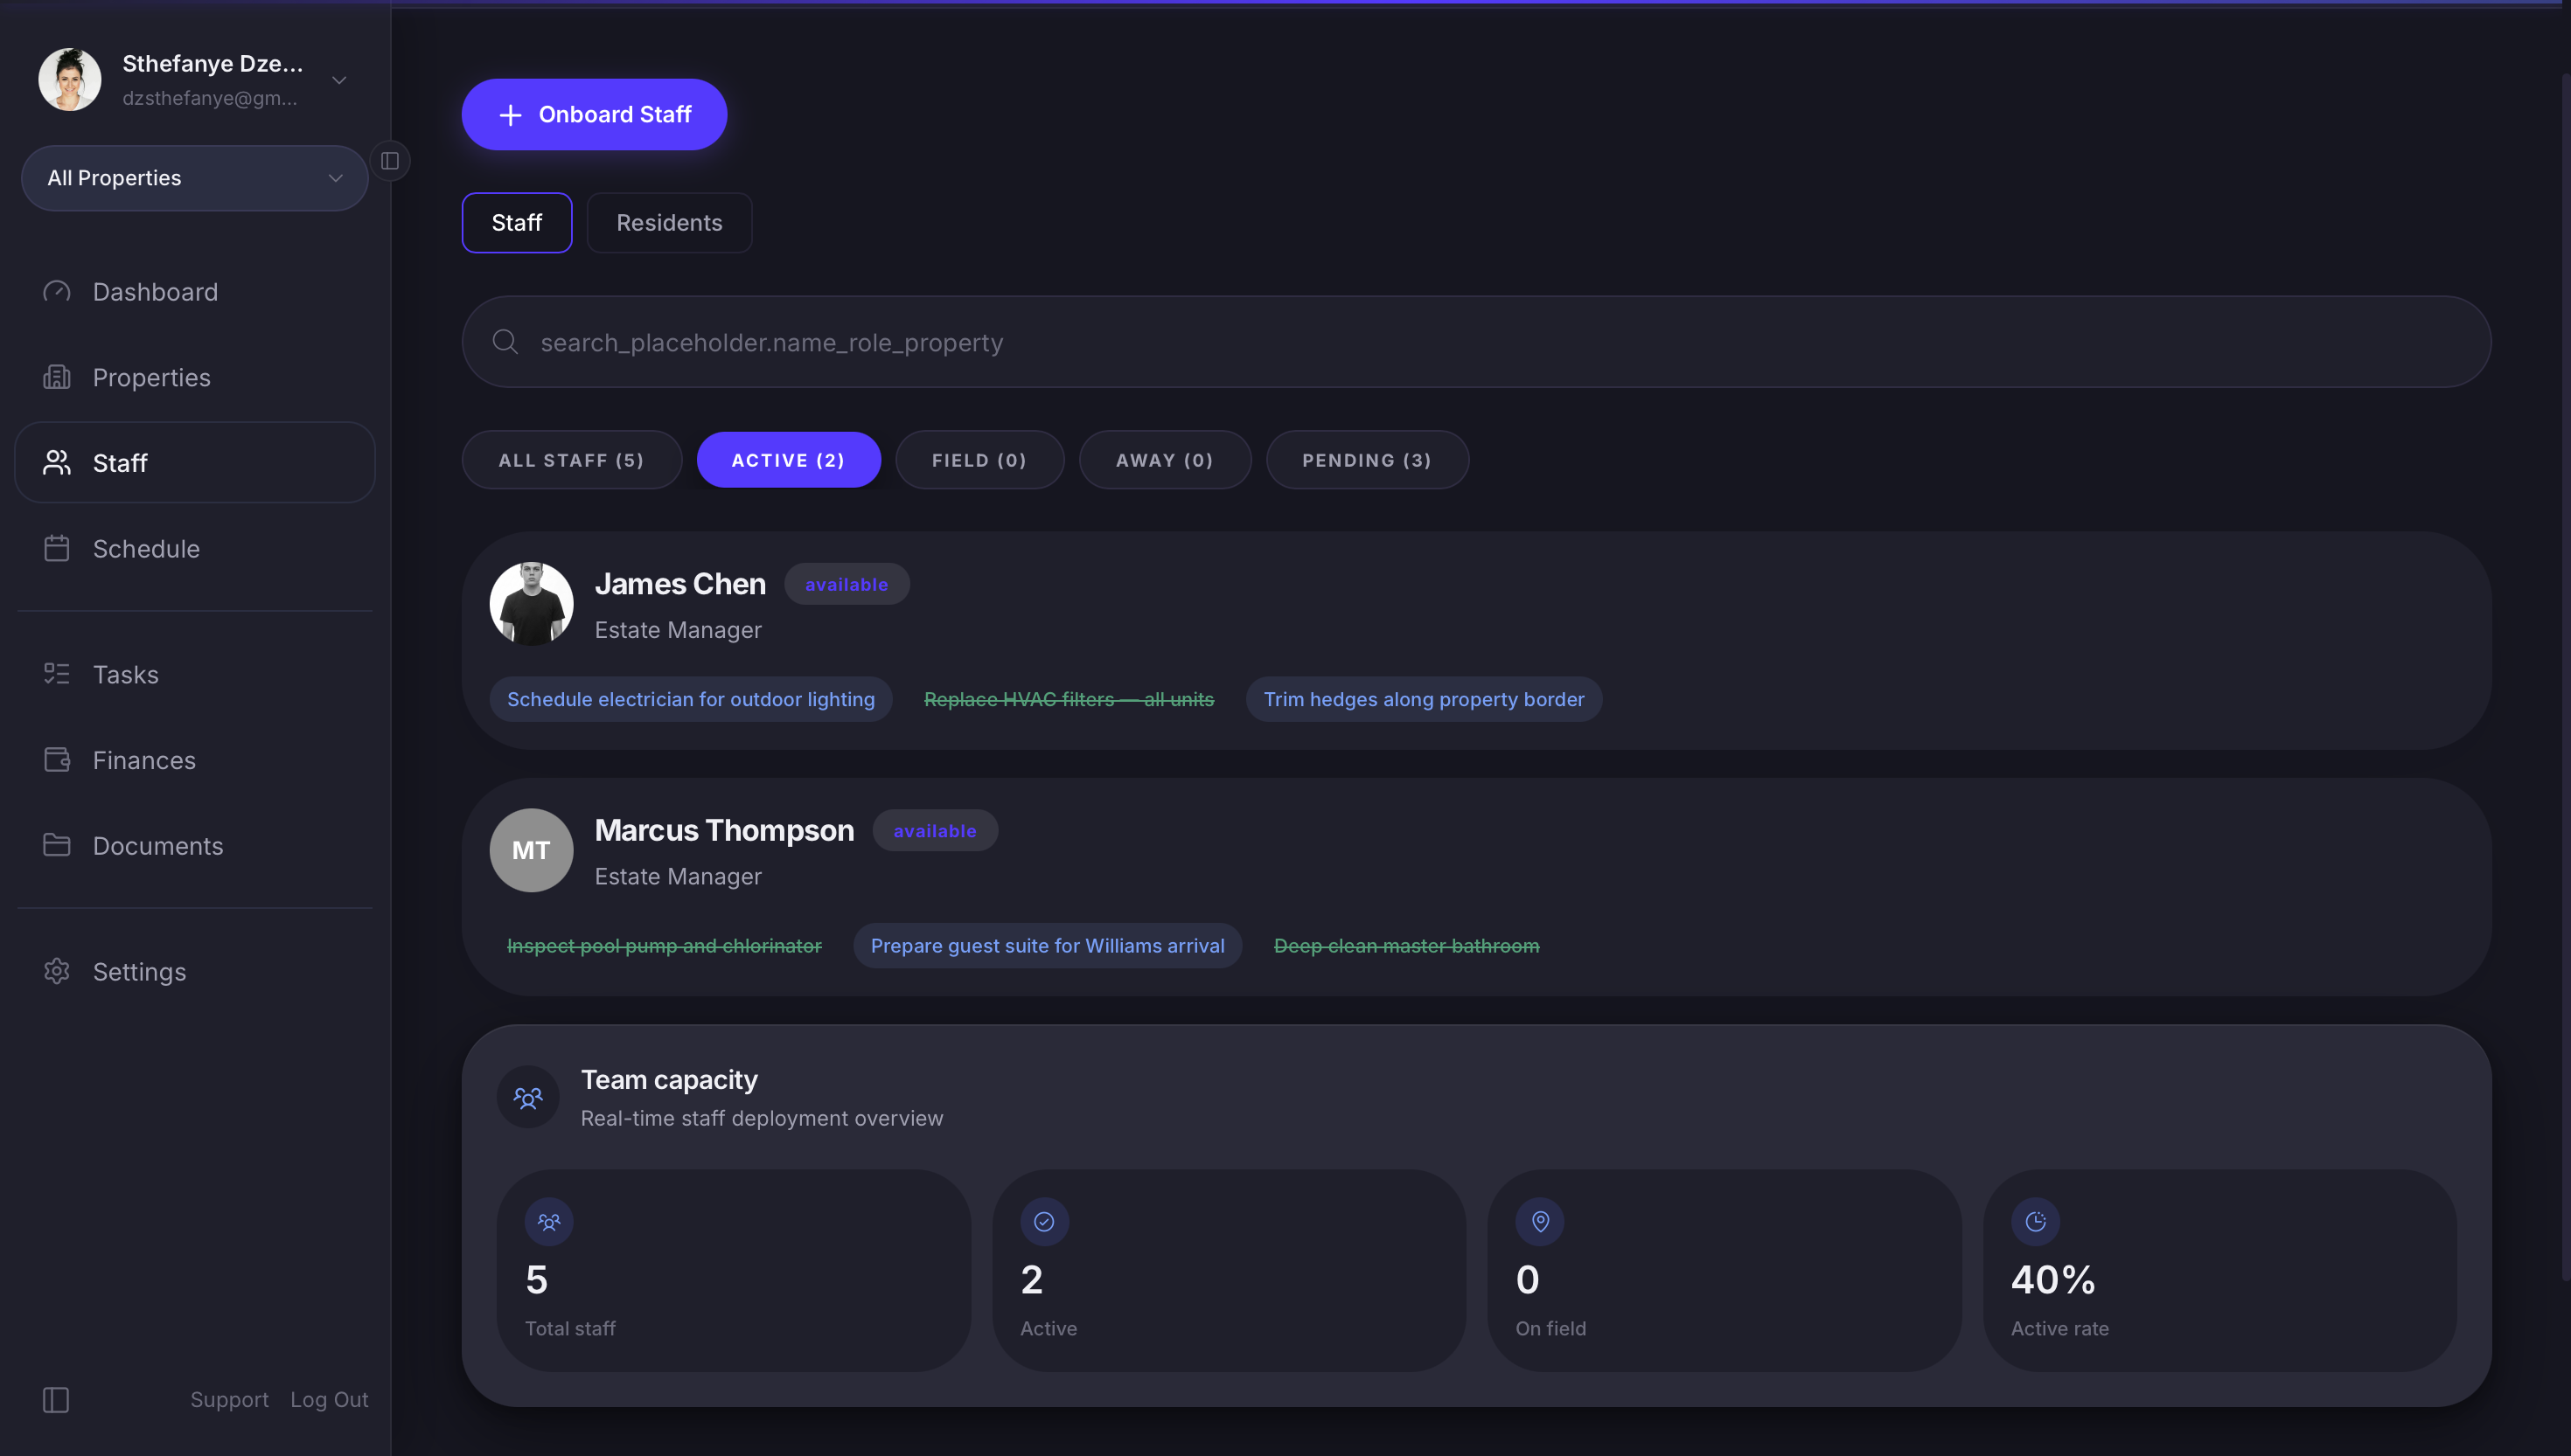Click the Tasks checklist icon
Viewport: 2571px width, 1456px height.
[x=57, y=674]
